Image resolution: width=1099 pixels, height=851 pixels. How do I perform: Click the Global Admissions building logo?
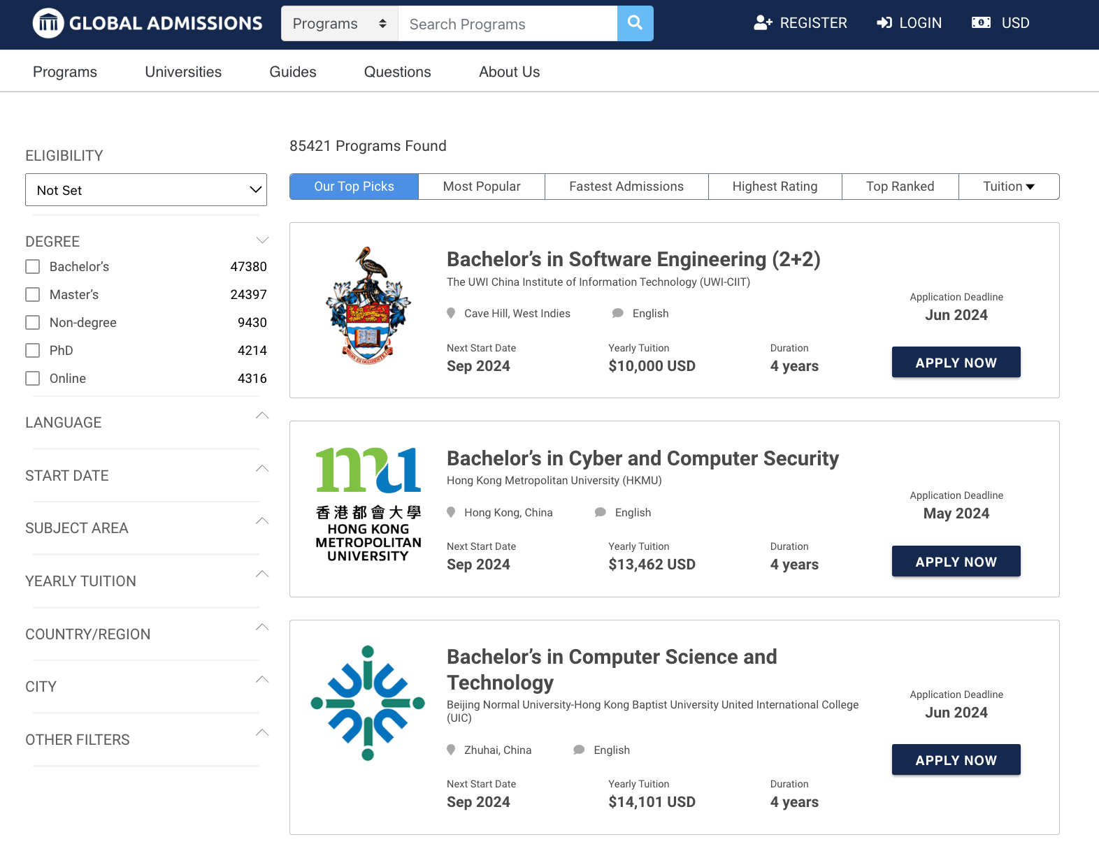pos(48,23)
